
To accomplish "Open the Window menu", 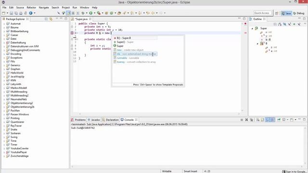I will point(85,8).
